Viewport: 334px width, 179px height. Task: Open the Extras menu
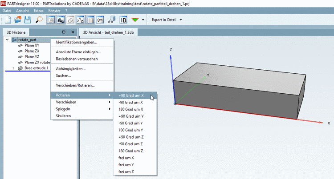click(x=39, y=11)
